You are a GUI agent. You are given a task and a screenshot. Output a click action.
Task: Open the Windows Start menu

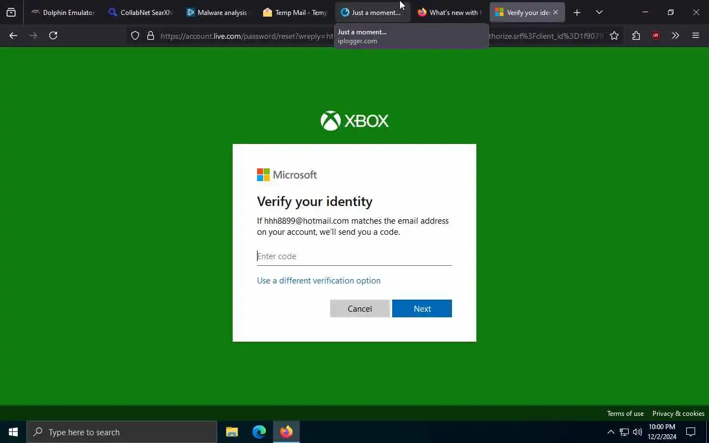[13, 432]
